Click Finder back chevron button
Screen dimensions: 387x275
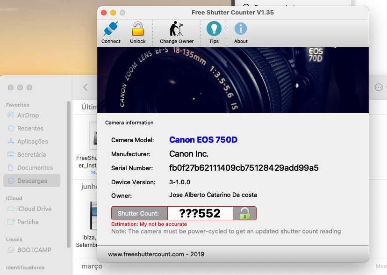tap(86, 87)
